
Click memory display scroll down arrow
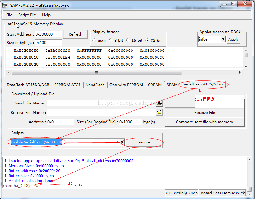(x=246, y=67)
